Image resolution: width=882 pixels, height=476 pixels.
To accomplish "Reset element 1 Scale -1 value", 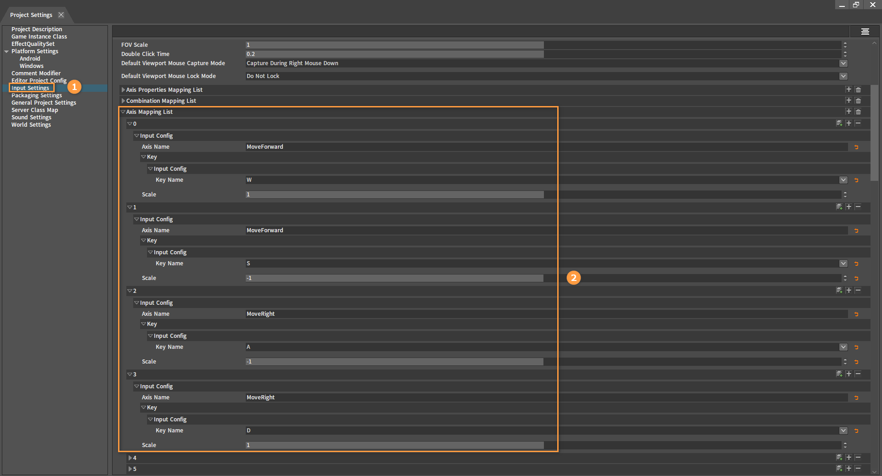I will pyautogui.click(x=856, y=278).
